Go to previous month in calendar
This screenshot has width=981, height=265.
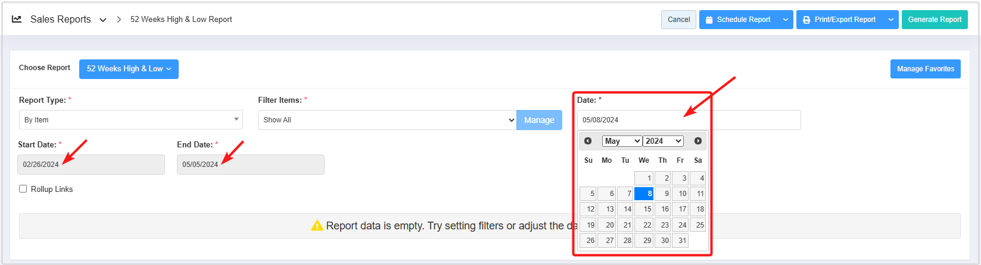point(588,141)
